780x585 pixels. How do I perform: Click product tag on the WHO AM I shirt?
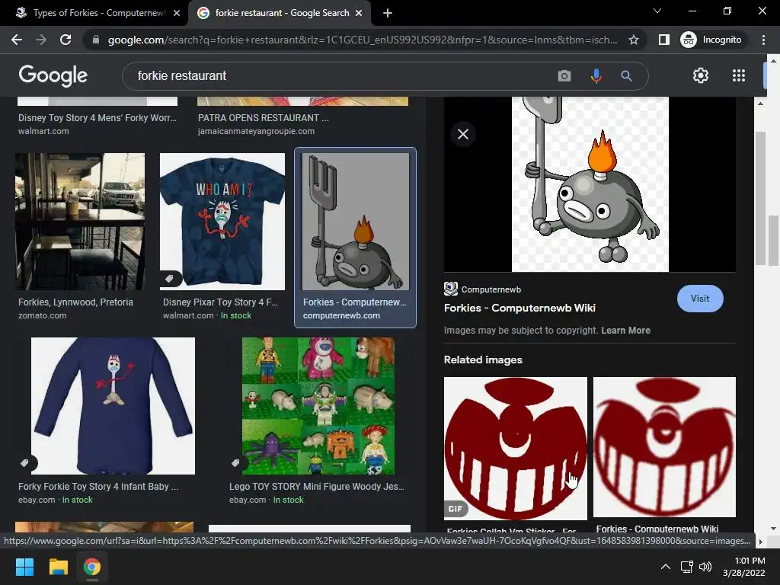(x=170, y=279)
